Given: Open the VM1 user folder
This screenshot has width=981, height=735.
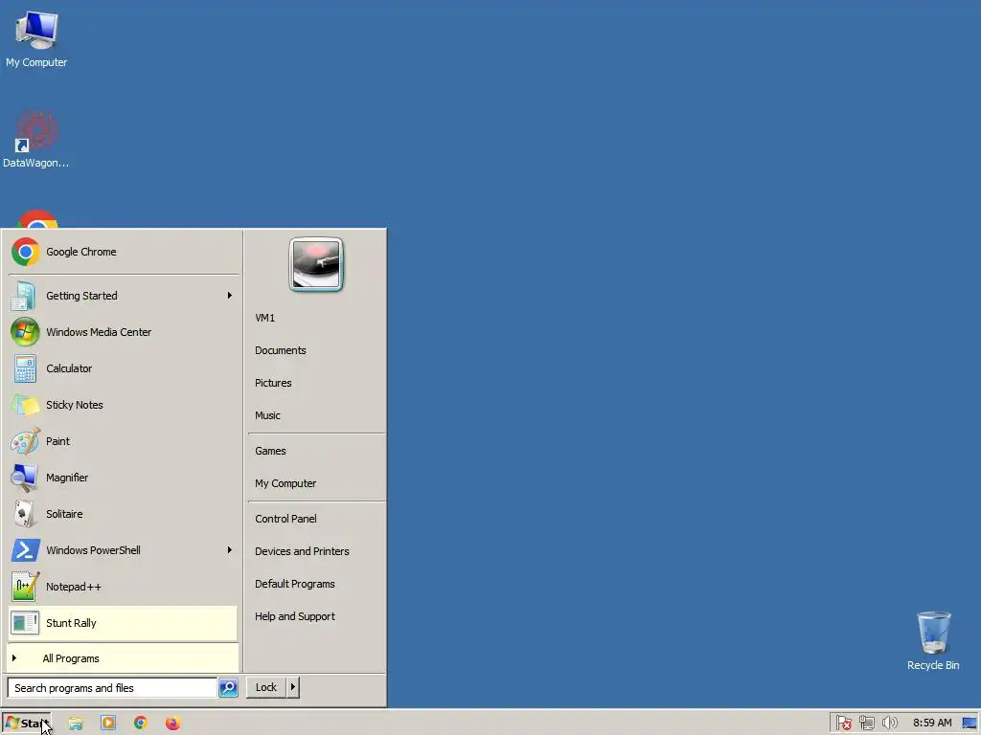Looking at the screenshot, I should click(264, 318).
